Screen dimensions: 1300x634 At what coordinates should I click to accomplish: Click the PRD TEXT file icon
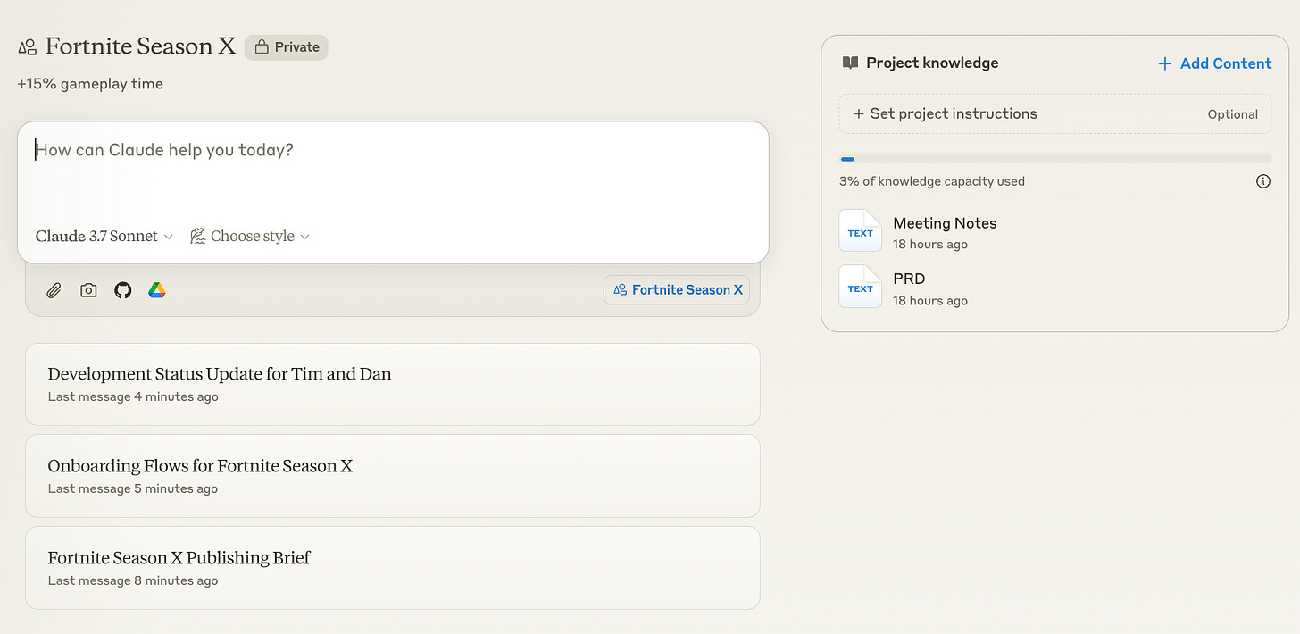pos(860,287)
